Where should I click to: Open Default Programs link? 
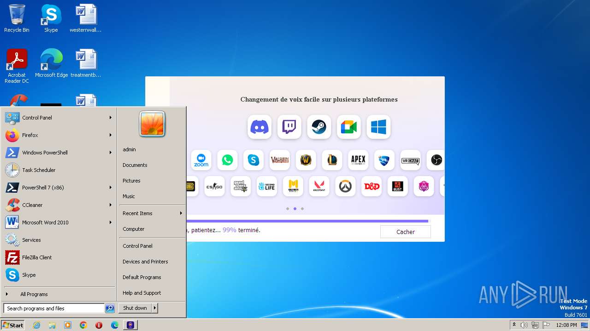pyautogui.click(x=142, y=277)
